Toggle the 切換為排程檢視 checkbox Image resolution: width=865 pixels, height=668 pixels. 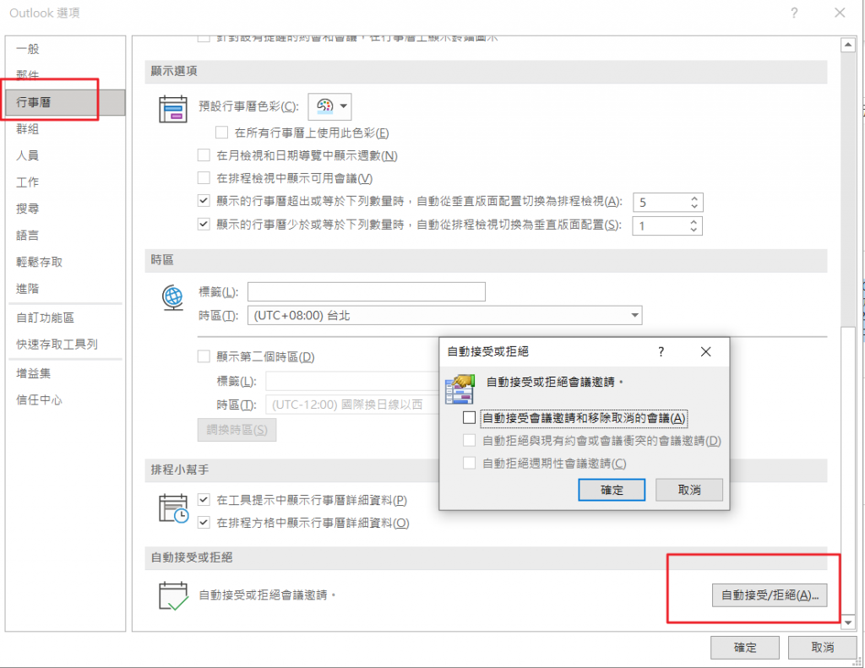click(x=204, y=201)
